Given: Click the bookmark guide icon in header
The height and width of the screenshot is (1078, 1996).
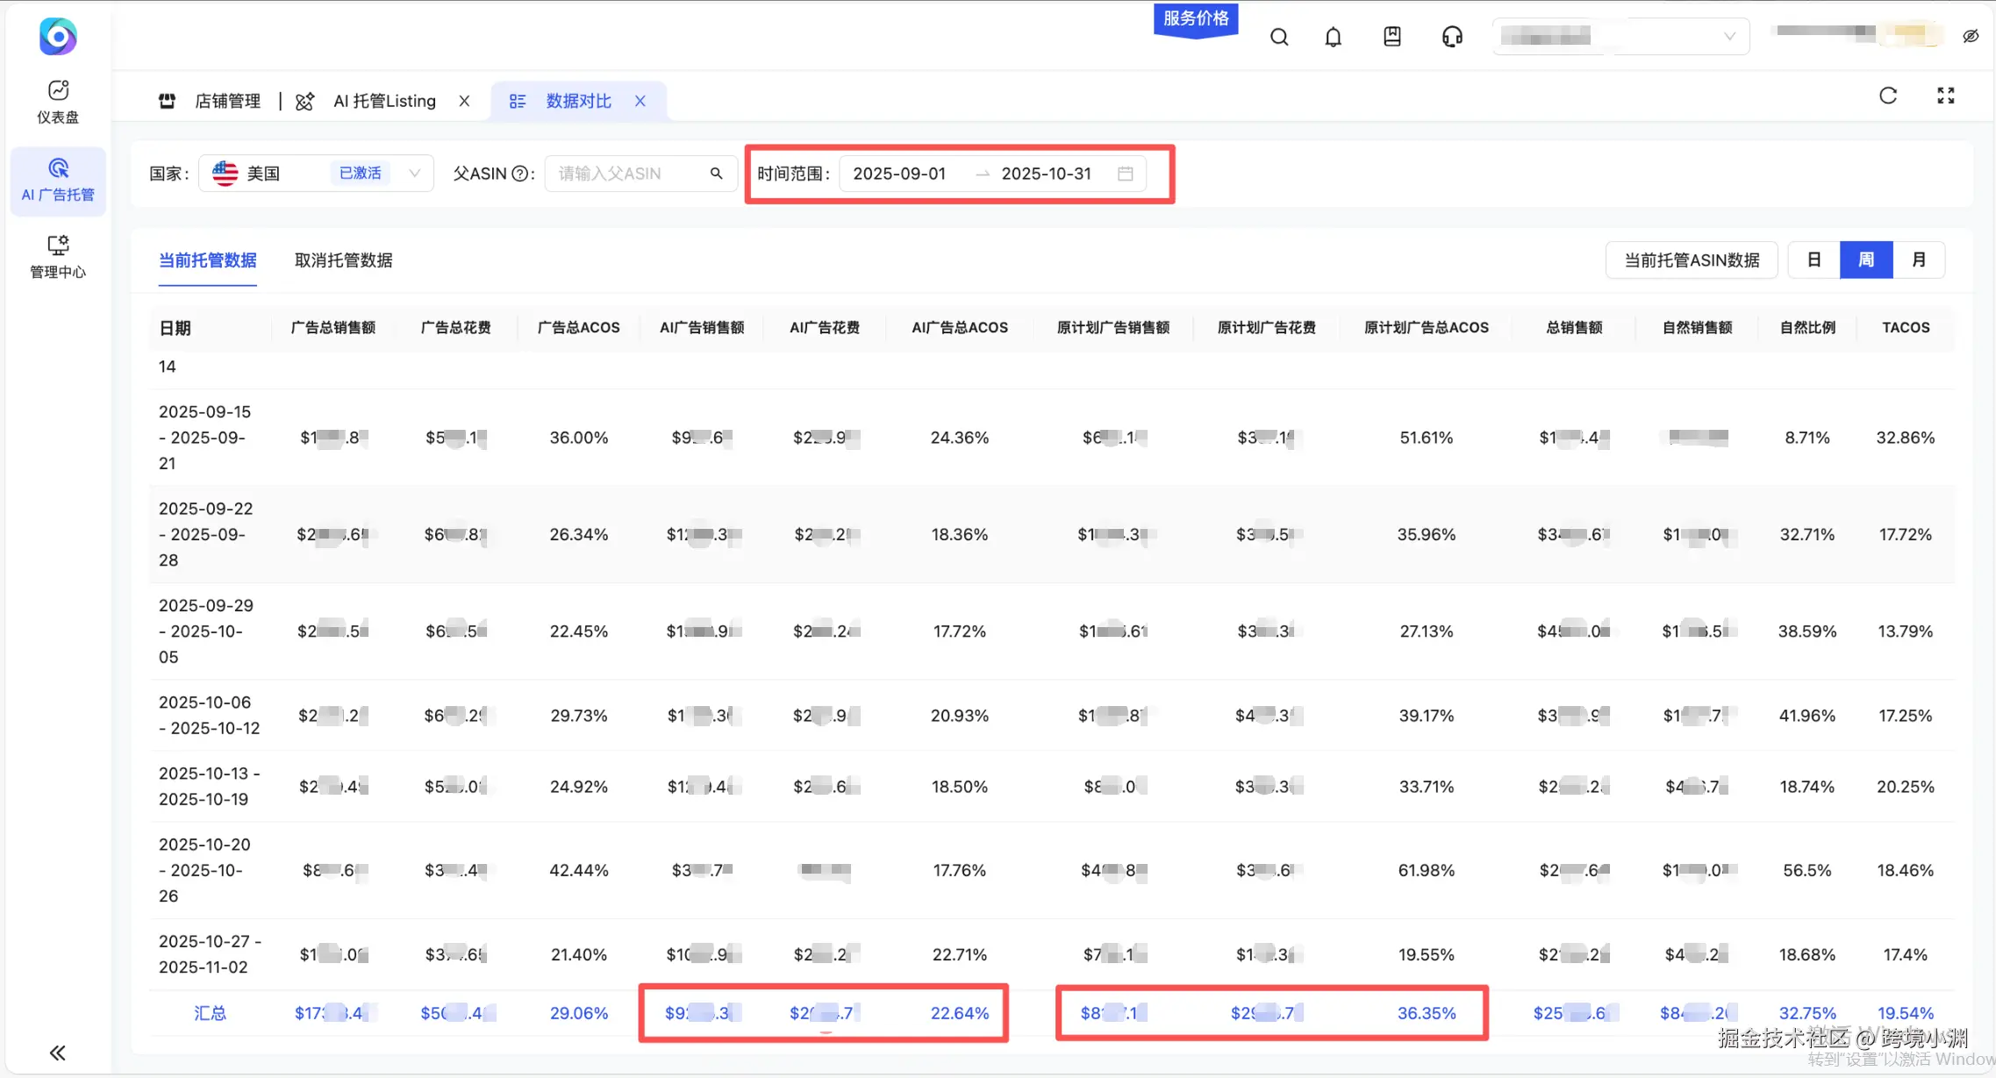Looking at the screenshot, I should click(x=1392, y=37).
